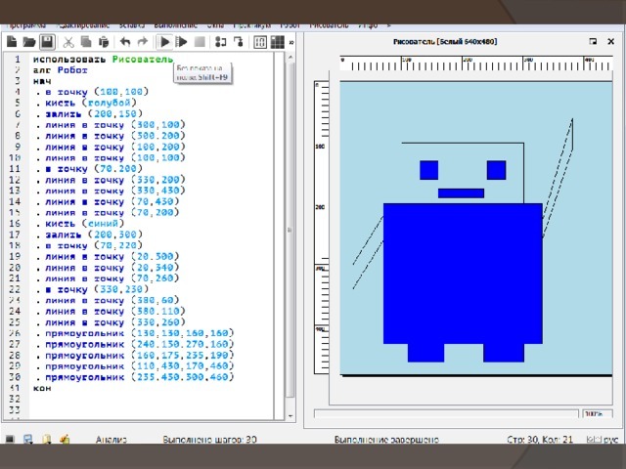Run the program step by step
Image resolution: width=626 pixels, height=469 pixels.
click(182, 42)
